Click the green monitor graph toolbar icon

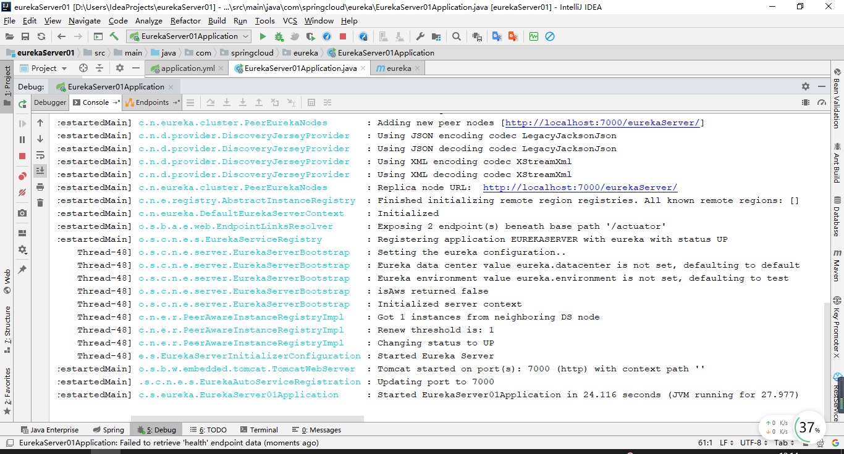pos(533,36)
